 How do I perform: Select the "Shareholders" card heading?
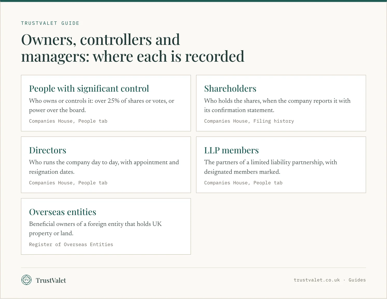point(230,89)
